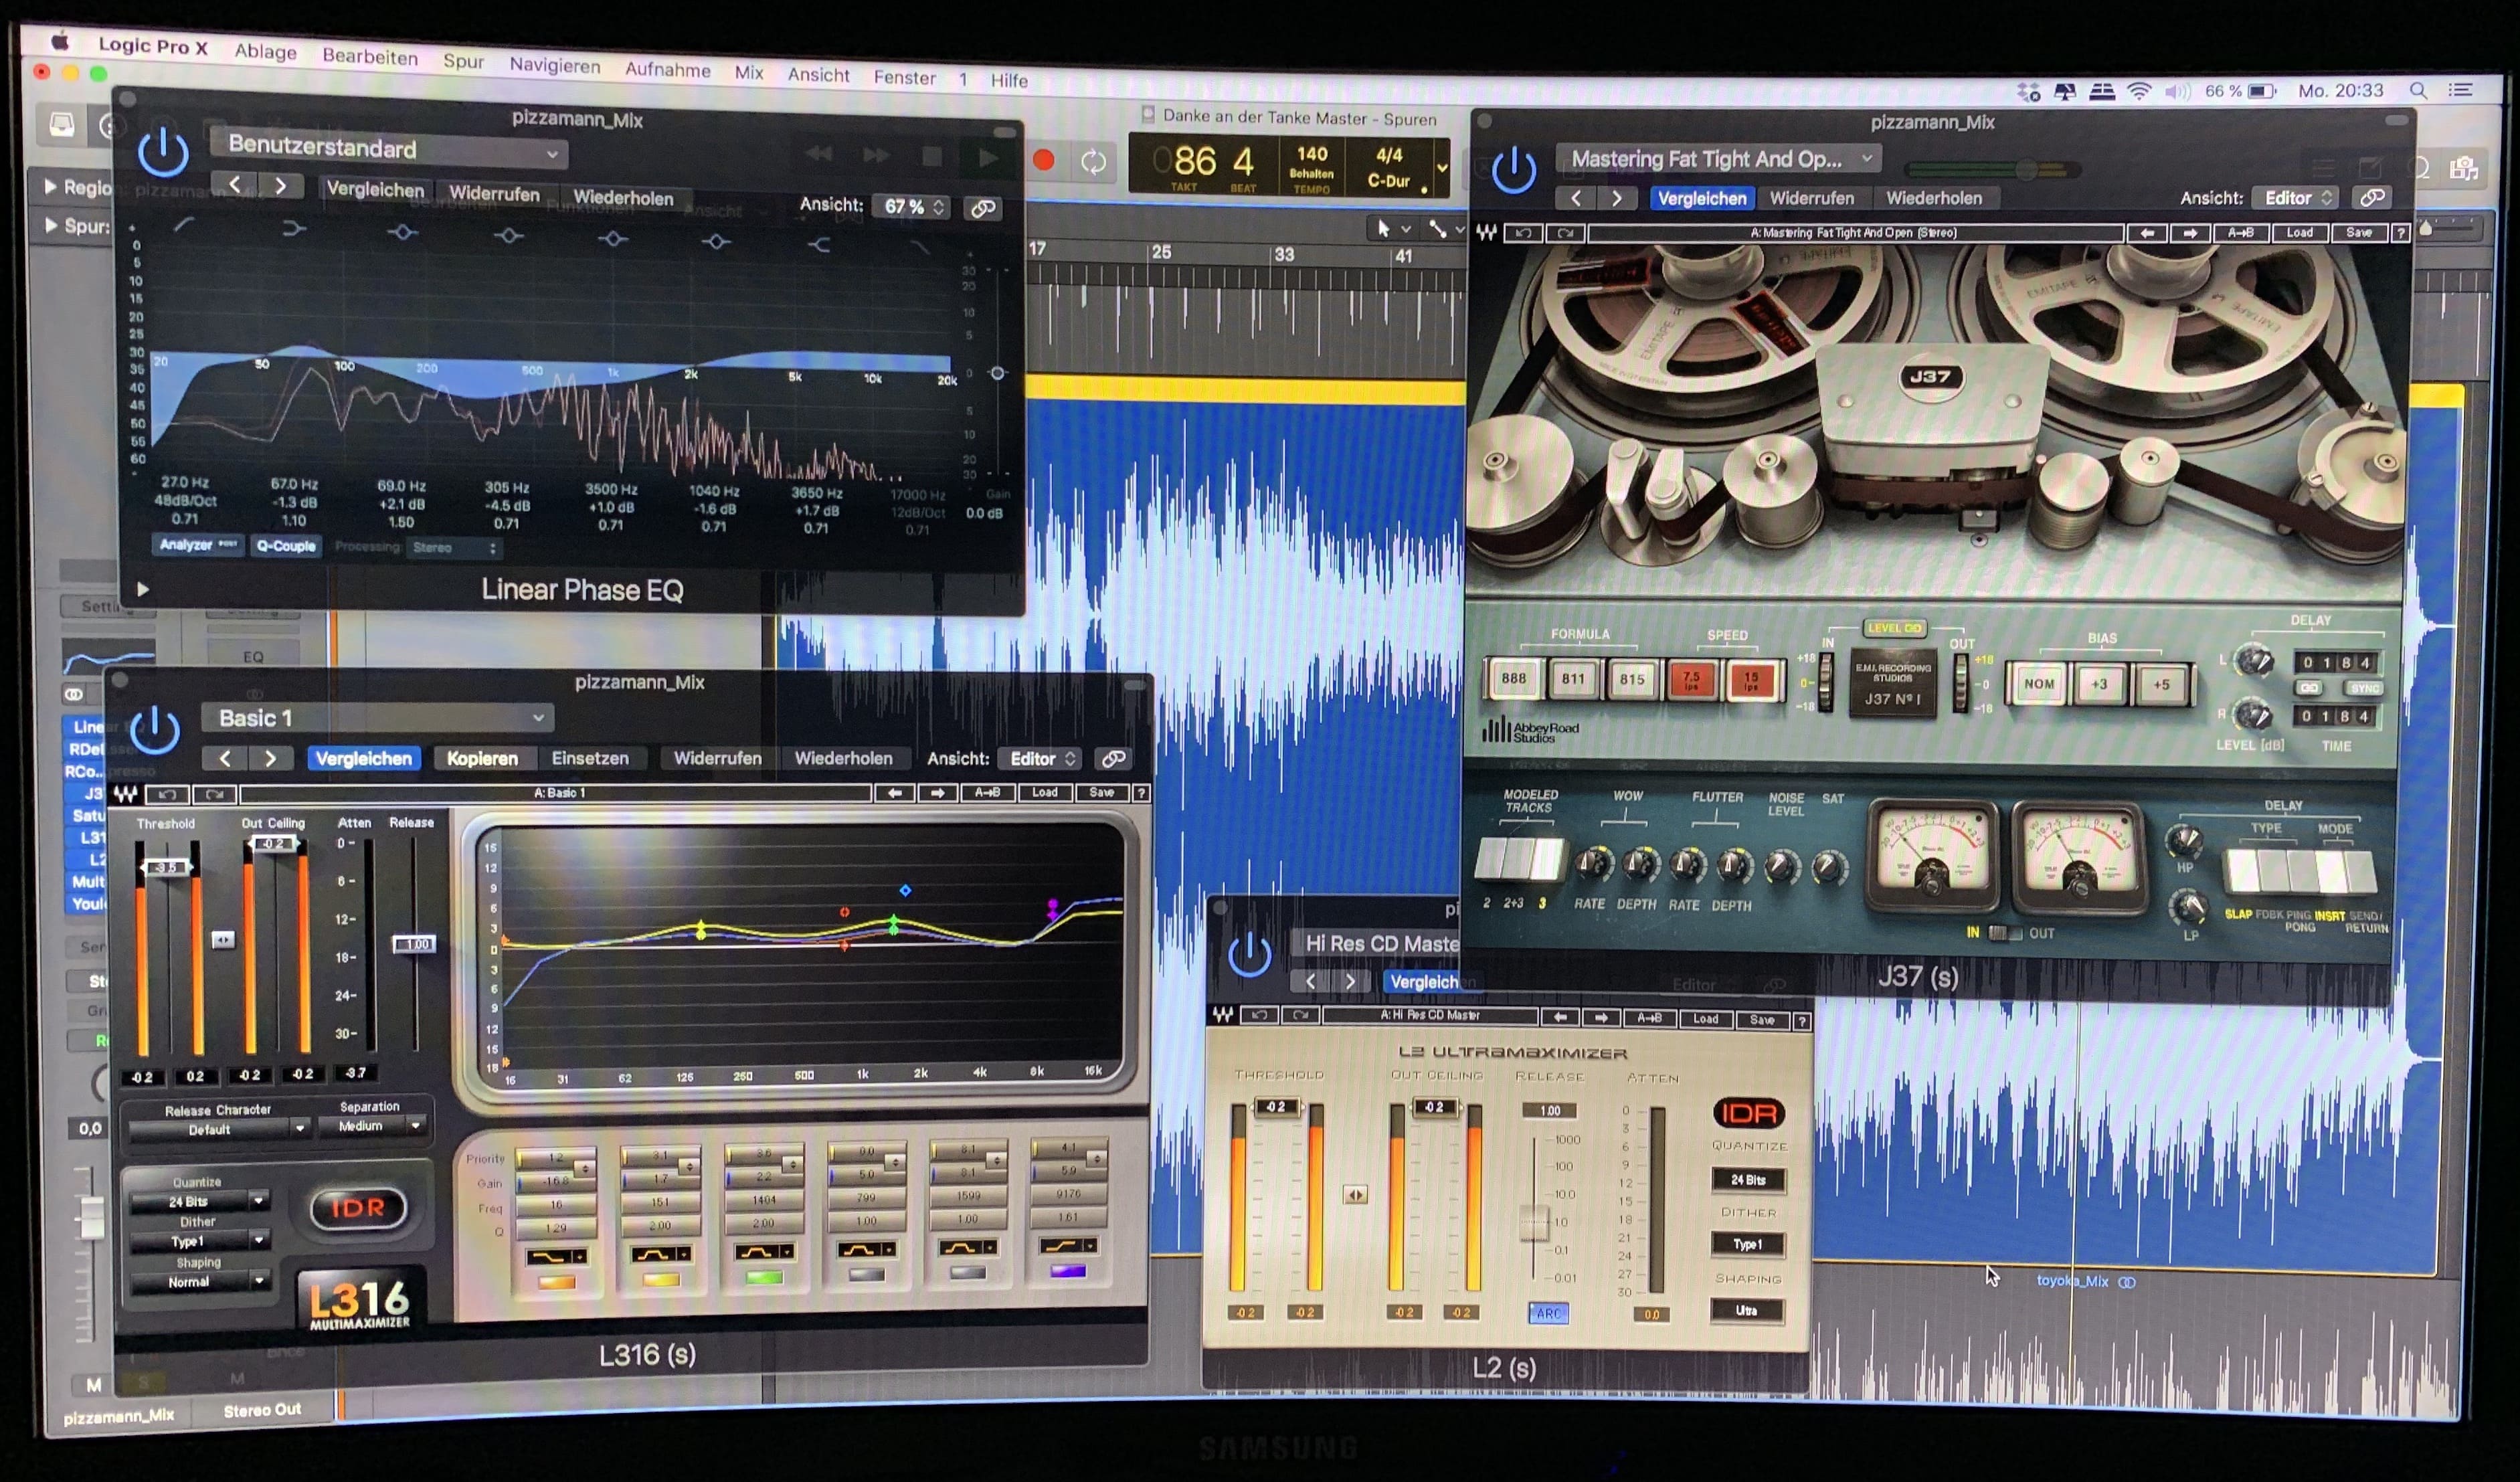Click link chain icon in Linear Phase EQ
This screenshot has height=1482, width=2520.
tap(983, 208)
